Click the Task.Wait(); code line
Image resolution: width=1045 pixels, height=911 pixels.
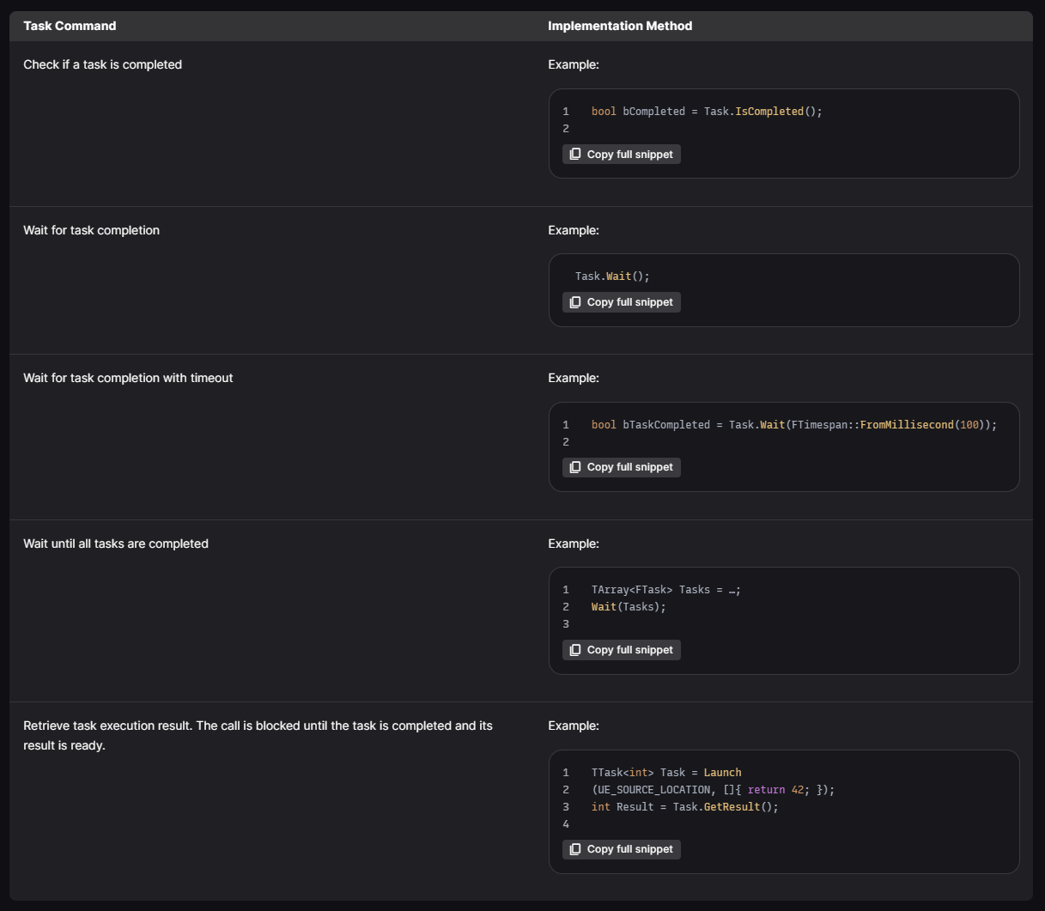click(612, 276)
